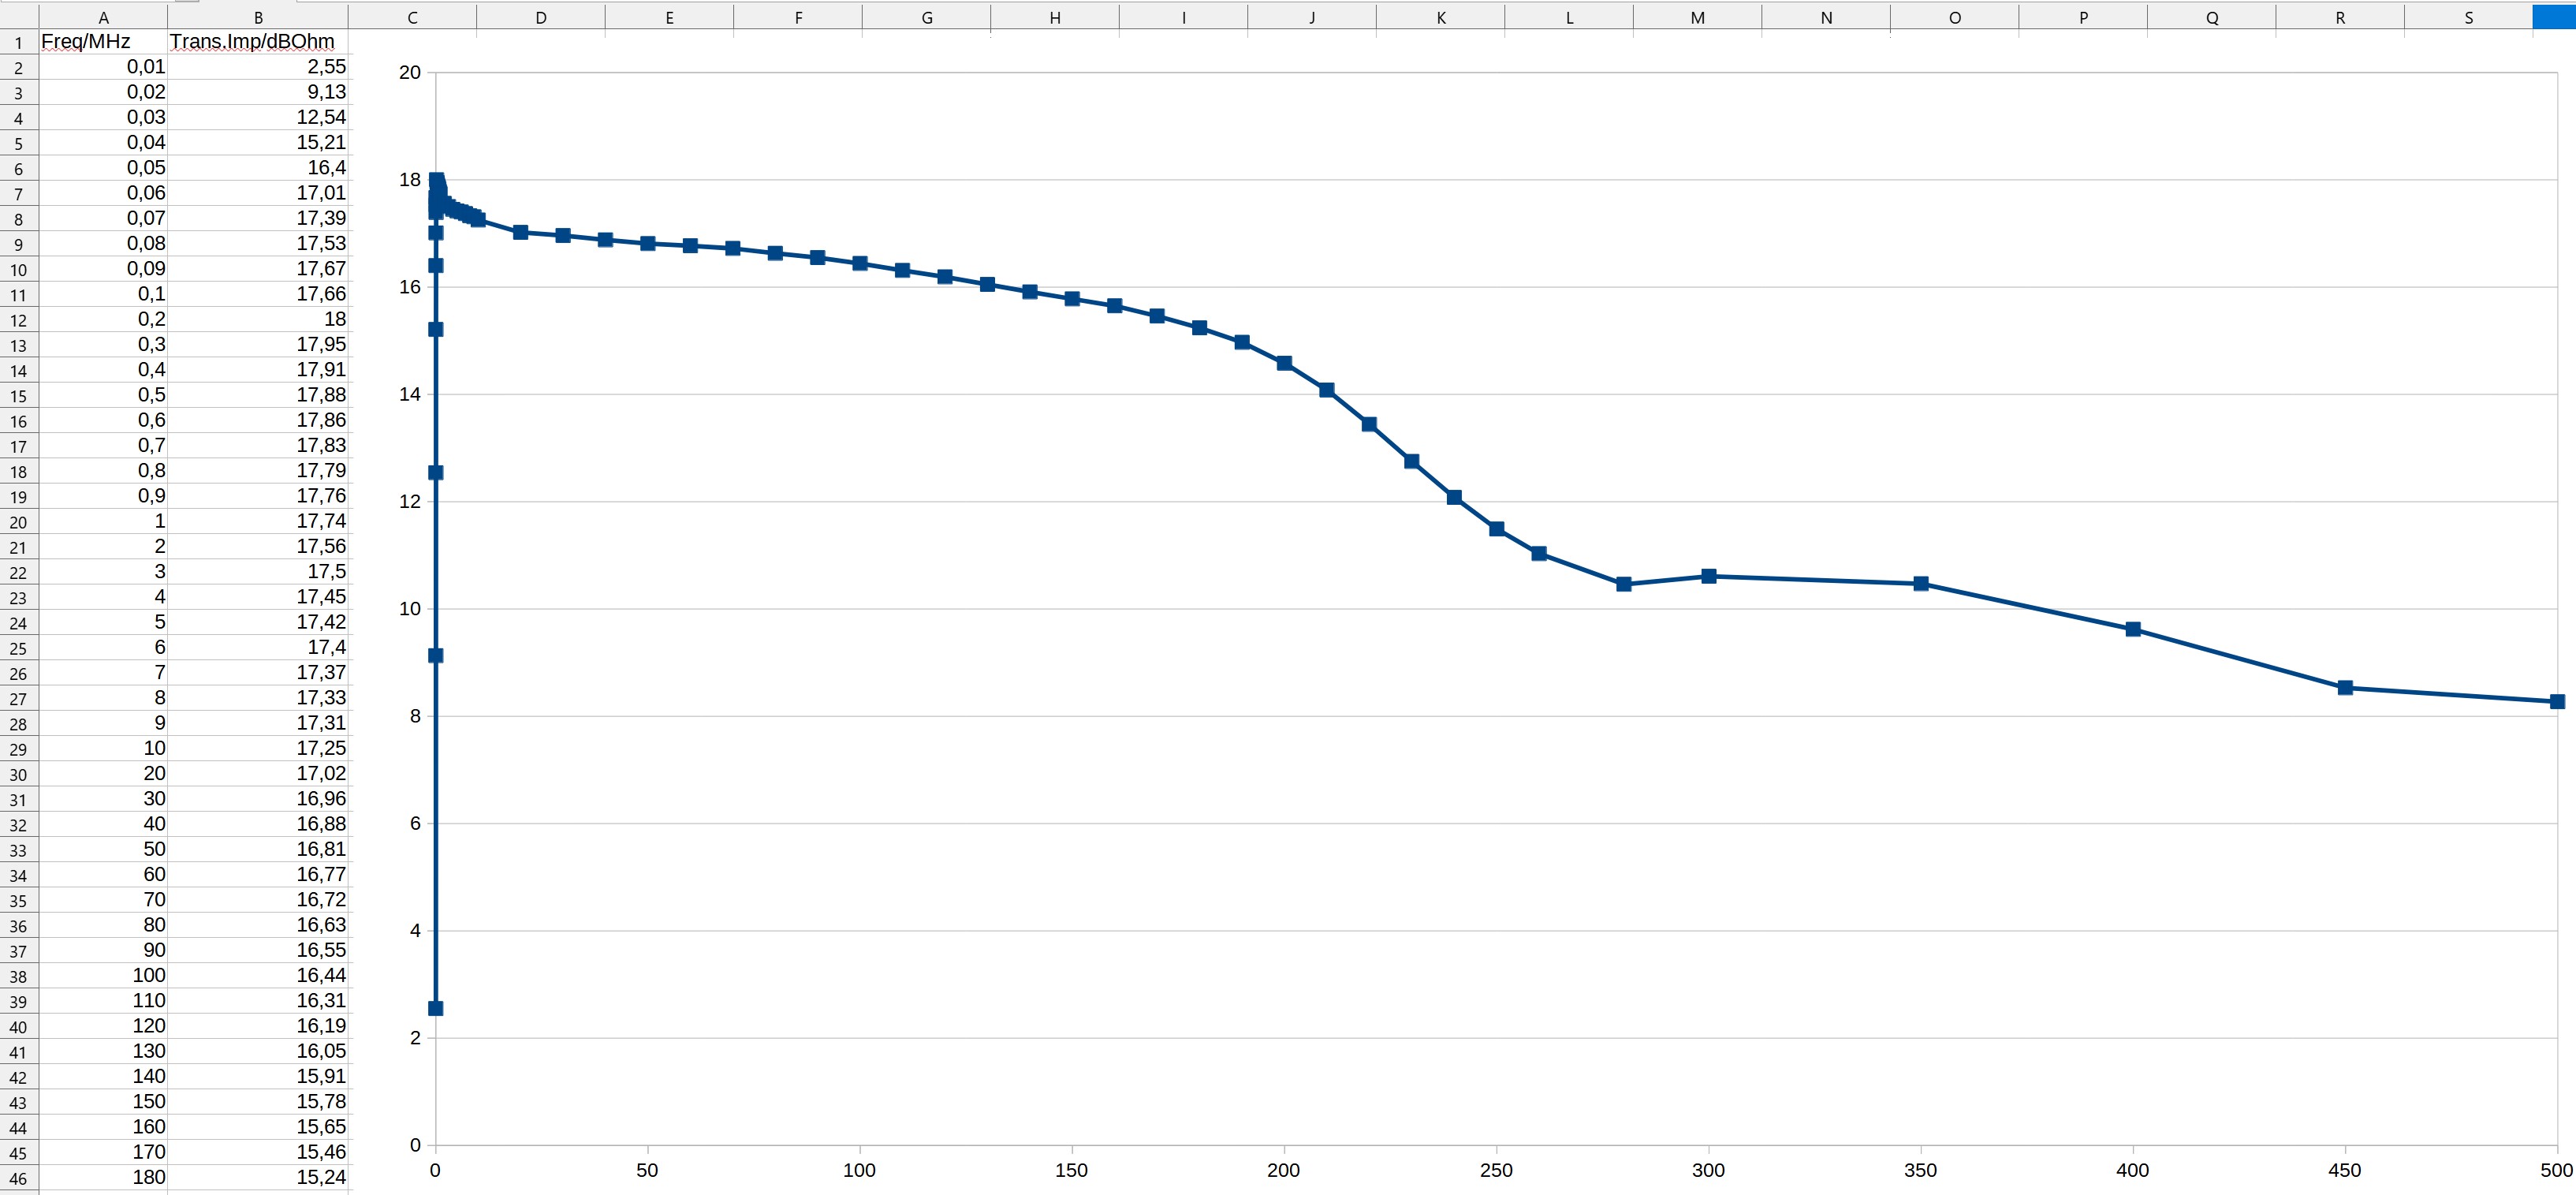
Task: Click the 'Freq/MHz' header cell
Action: (103, 42)
